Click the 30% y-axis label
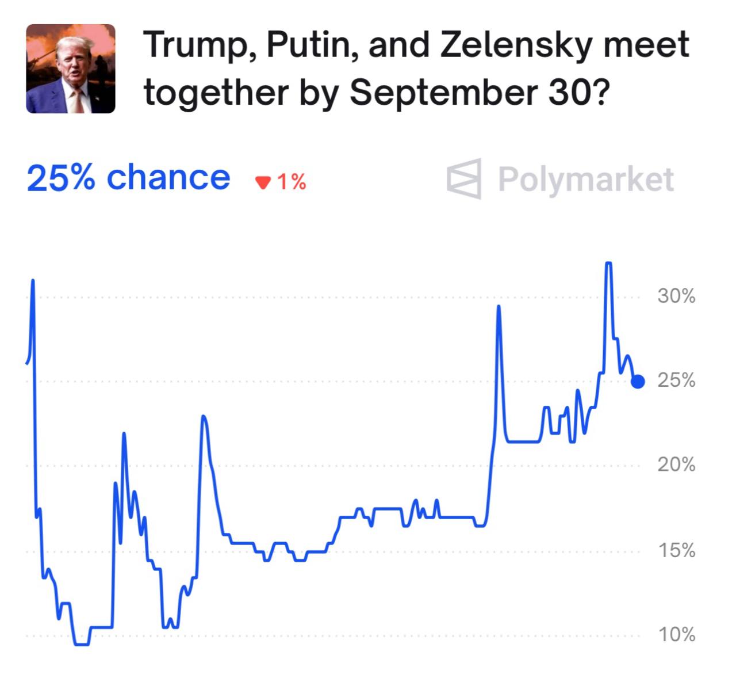This screenshot has width=736, height=674. coord(676,296)
